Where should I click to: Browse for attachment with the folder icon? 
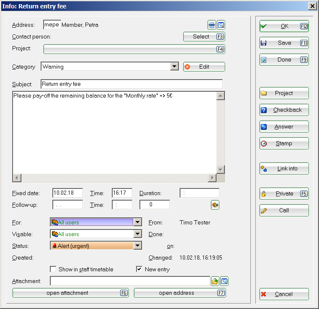(x=215, y=281)
